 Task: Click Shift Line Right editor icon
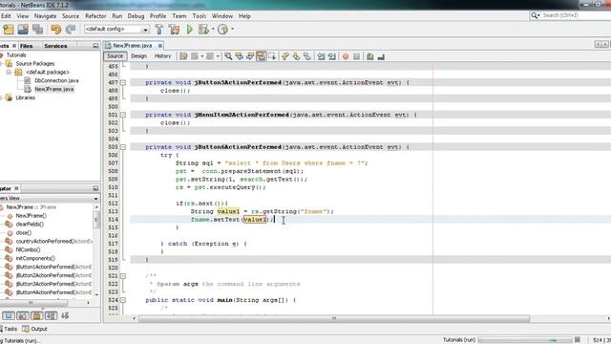point(331,56)
